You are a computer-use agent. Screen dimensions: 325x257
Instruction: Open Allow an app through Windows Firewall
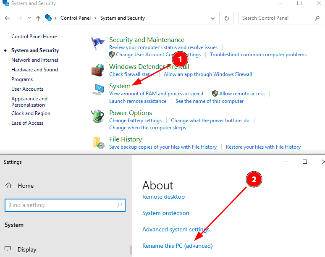pyautogui.click(x=208, y=74)
